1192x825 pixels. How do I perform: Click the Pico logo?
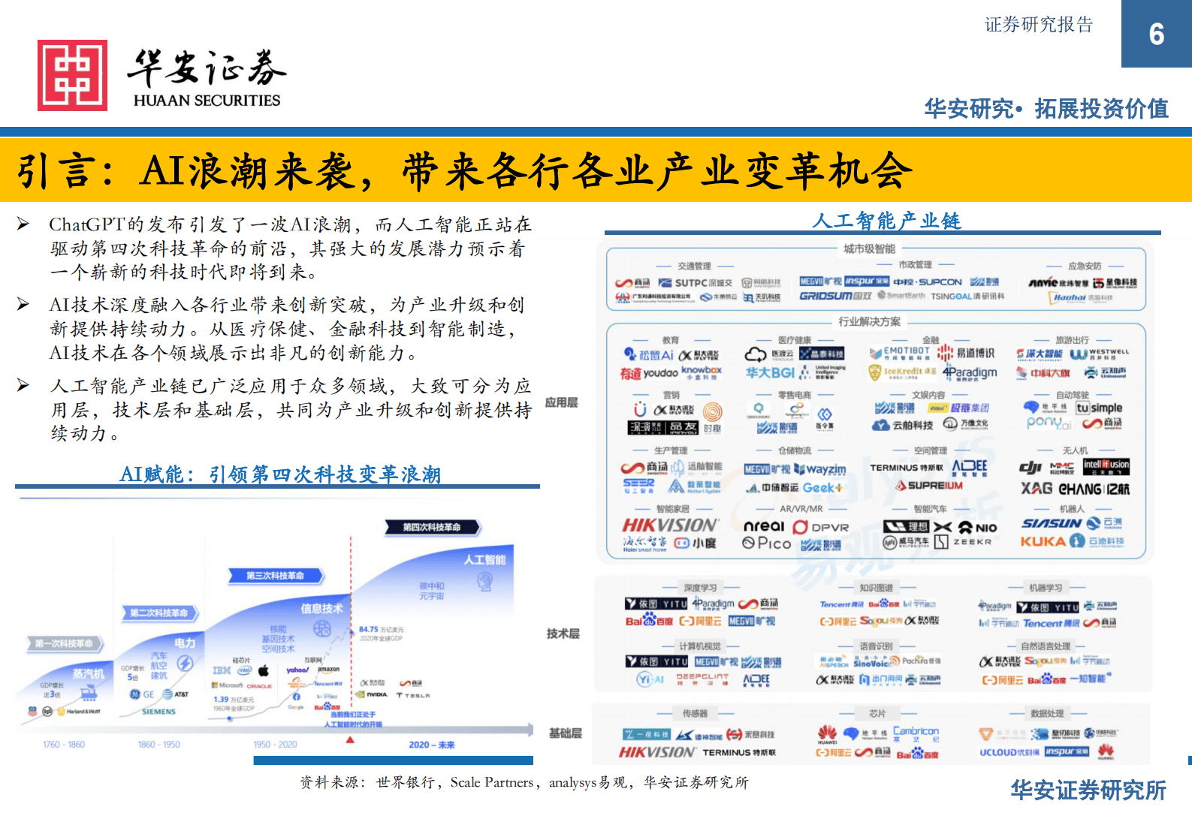[766, 543]
